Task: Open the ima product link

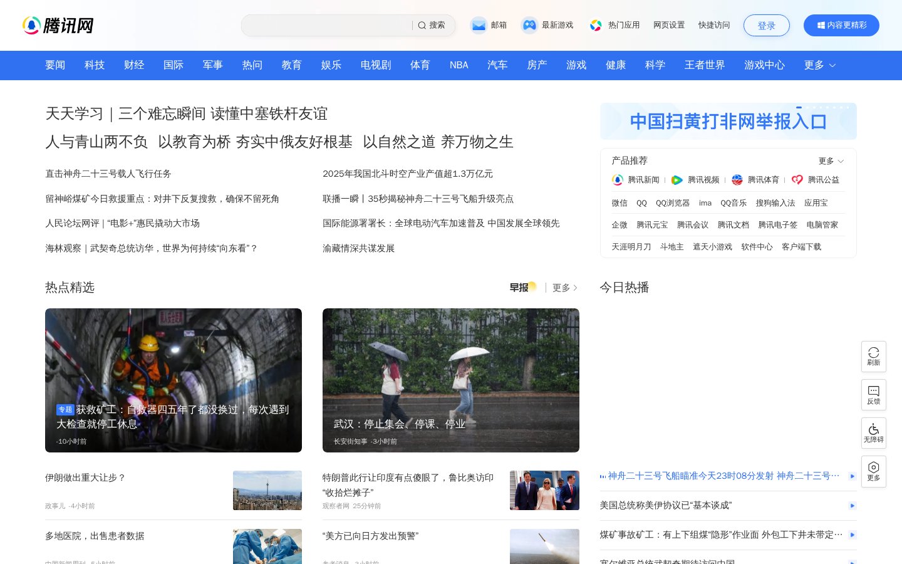Action: [x=705, y=203]
